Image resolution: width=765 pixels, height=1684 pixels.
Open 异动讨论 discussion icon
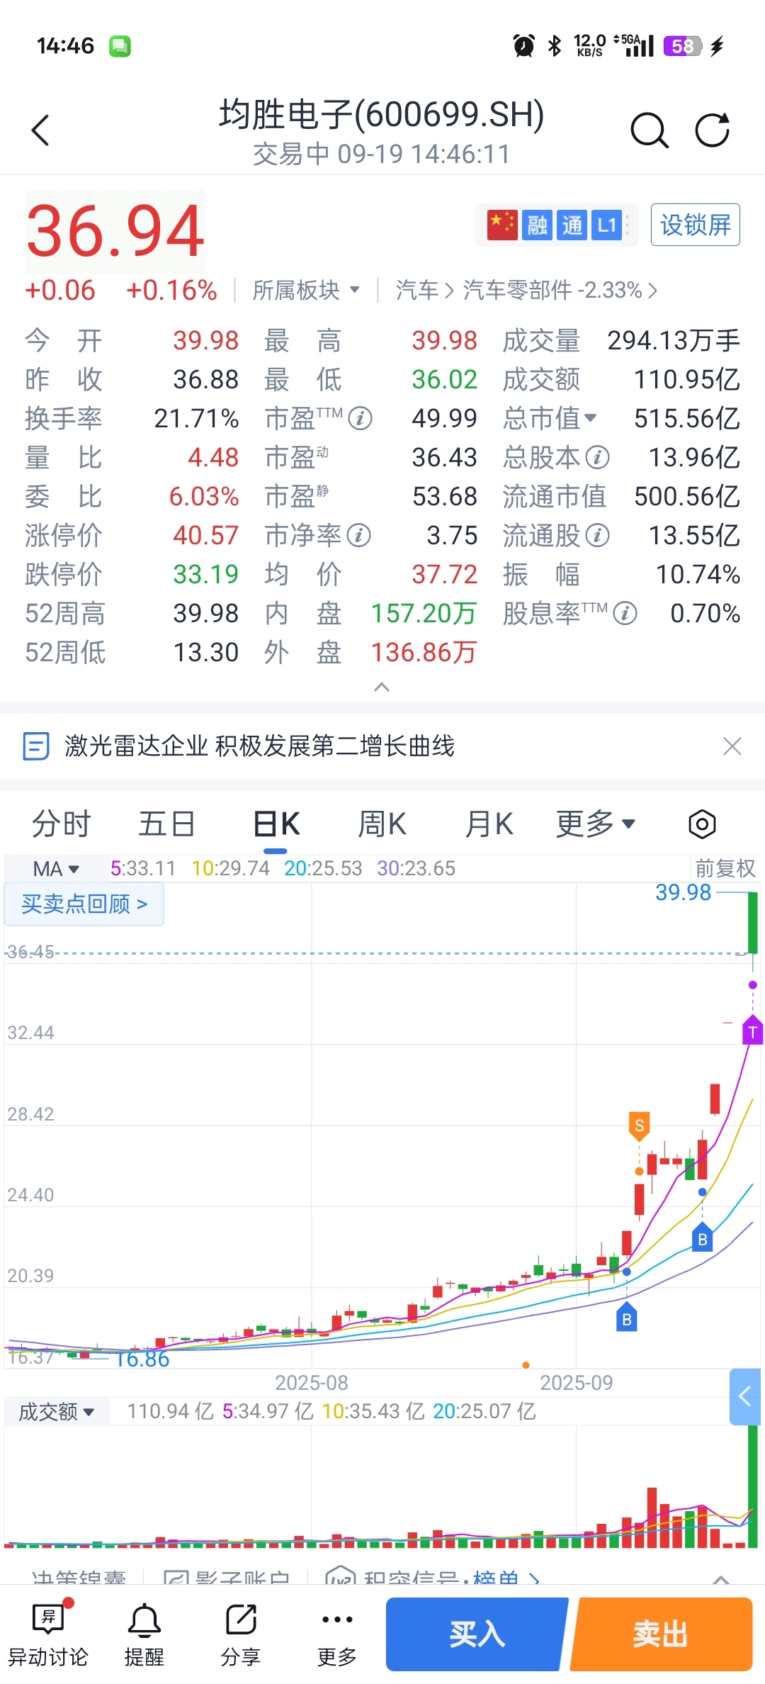[x=48, y=1634]
